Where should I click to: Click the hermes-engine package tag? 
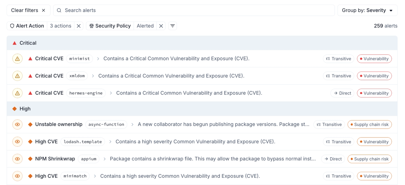86,93
